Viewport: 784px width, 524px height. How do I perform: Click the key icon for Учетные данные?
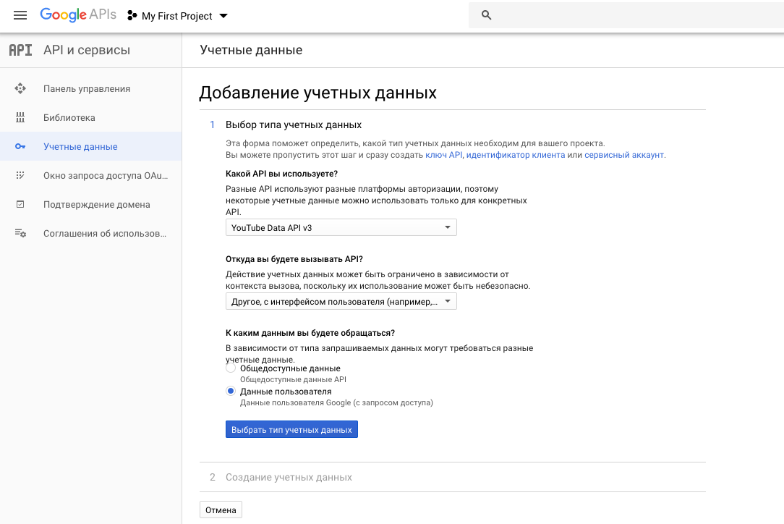20,146
